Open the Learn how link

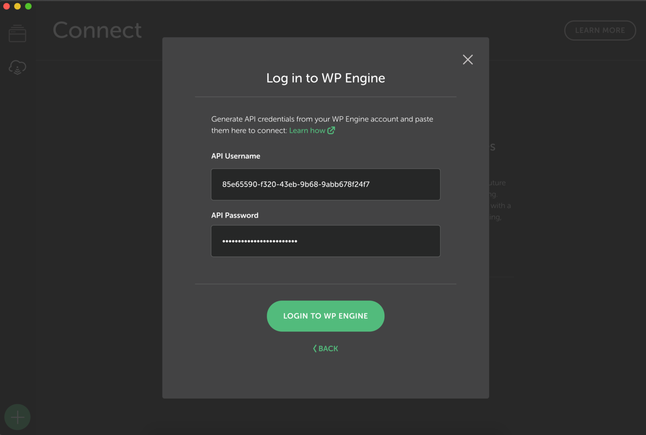coord(307,131)
